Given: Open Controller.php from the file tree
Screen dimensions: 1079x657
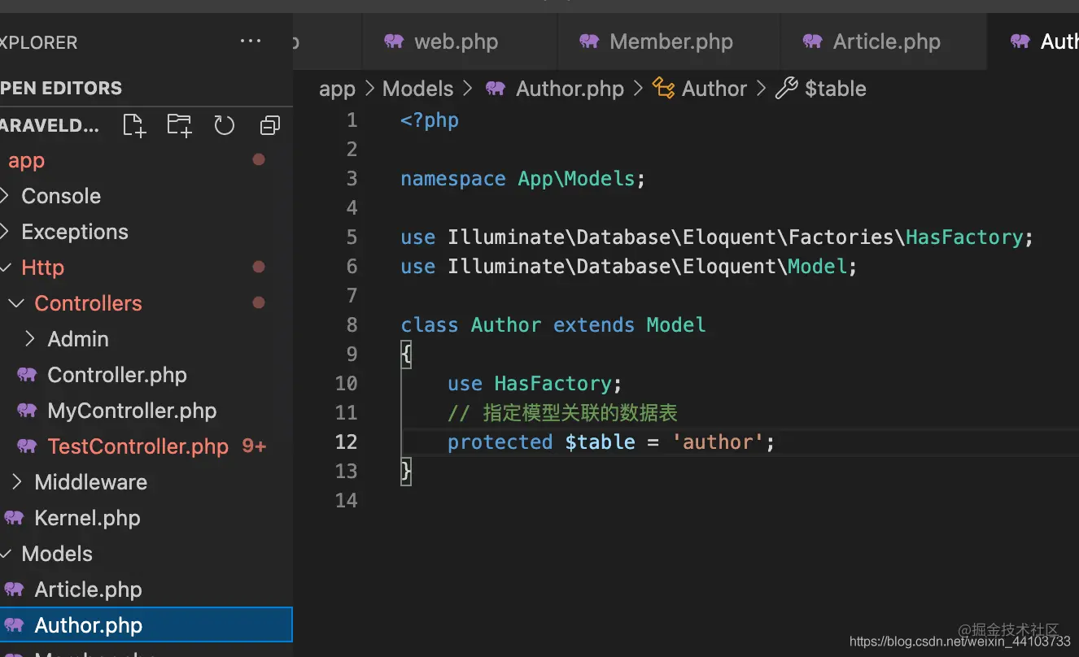Looking at the screenshot, I should pyautogui.click(x=117, y=375).
